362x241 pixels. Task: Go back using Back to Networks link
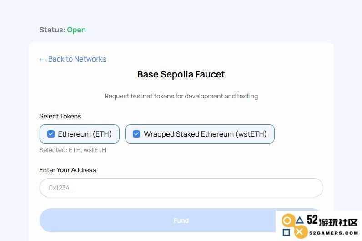[x=73, y=59]
